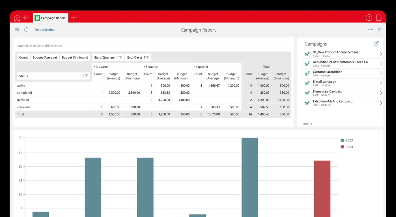Open the hamburger menu icon
Image resolution: width=396 pixels, height=217 pixels.
(x=17, y=29)
